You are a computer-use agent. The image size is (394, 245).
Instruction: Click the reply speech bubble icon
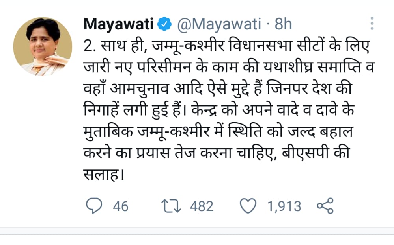tap(93, 206)
